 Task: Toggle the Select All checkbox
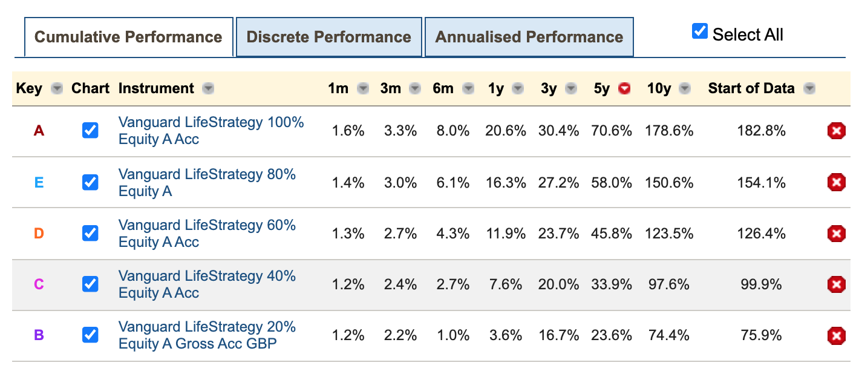[x=700, y=31]
